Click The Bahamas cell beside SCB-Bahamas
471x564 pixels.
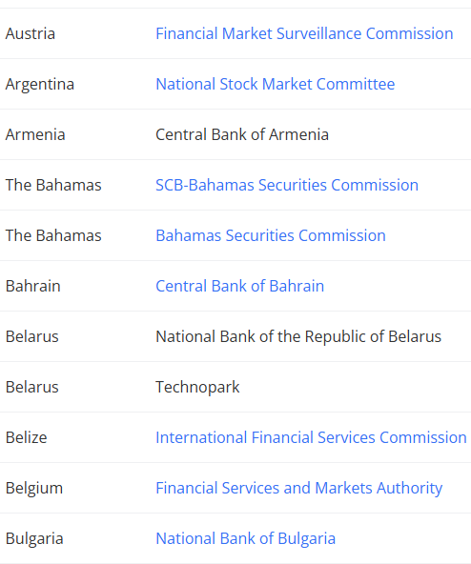[53, 185]
